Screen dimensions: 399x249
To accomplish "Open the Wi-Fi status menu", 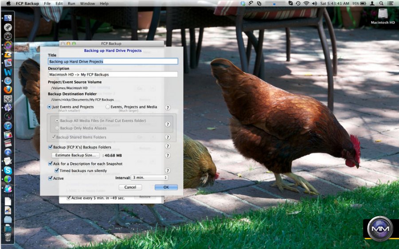I will [x=306, y=4].
